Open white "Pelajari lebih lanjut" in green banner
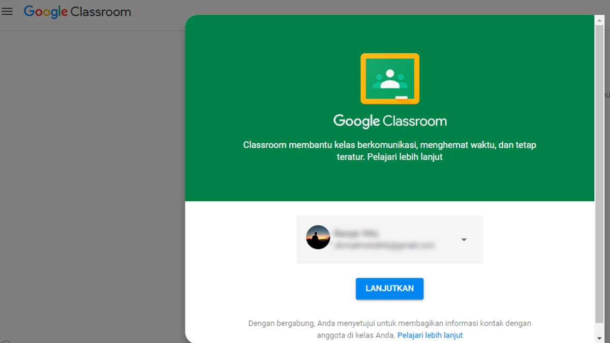The image size is (610, 343). click(x=405, y=157)
